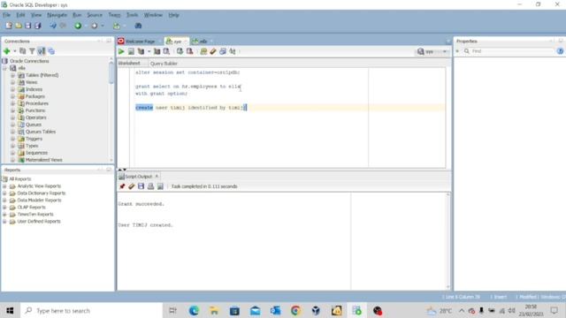Viewport: 566px width, 318px height.
Task: Click the Schema Browser icon in Connections toolbar
Action: point(42,51)
